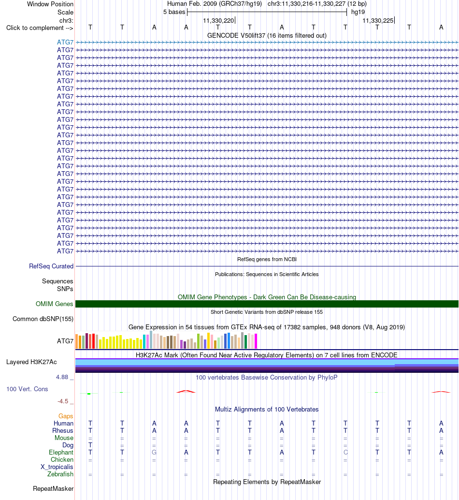Click 'Click to complement -->' to flip bases
459x500 pixels.
tap(40, 28)
